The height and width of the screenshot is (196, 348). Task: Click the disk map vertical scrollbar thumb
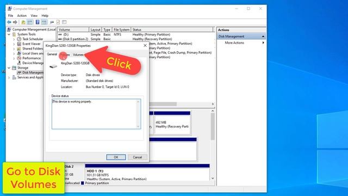pos(213,127)
